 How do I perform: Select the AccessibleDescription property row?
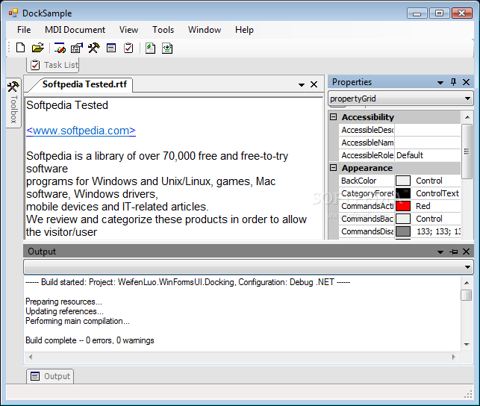pos(399,130)
